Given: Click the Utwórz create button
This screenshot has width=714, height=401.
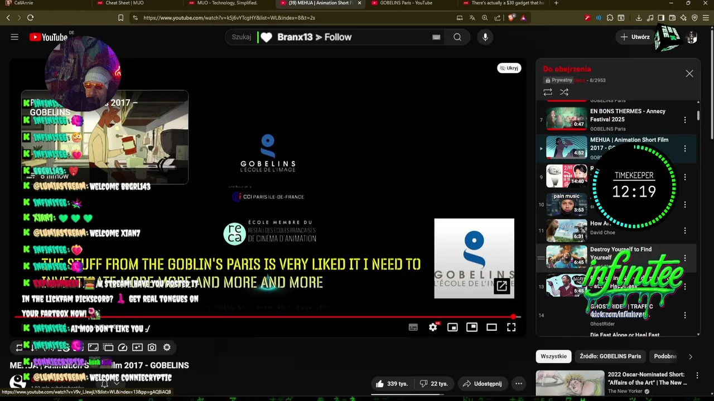Looking at the screenshot, I should click(x=635, y=37).
